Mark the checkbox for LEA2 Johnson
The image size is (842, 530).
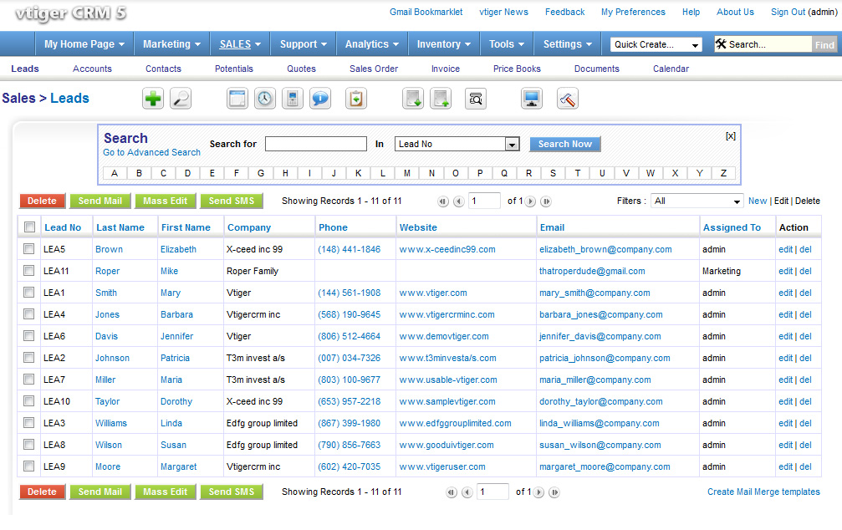[29, 358]
